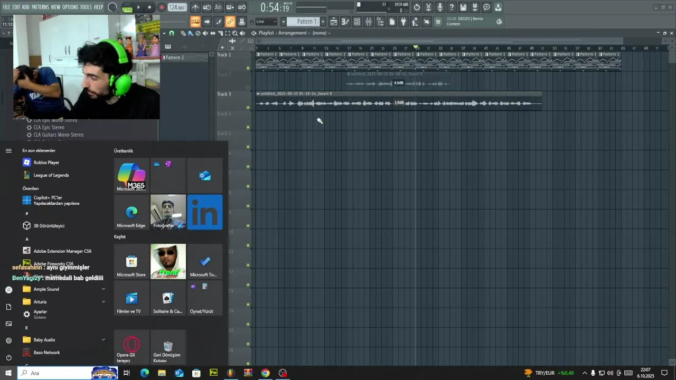Open the FILE menu in FL Studio
The image size is (676, 380).
point(6,7)
